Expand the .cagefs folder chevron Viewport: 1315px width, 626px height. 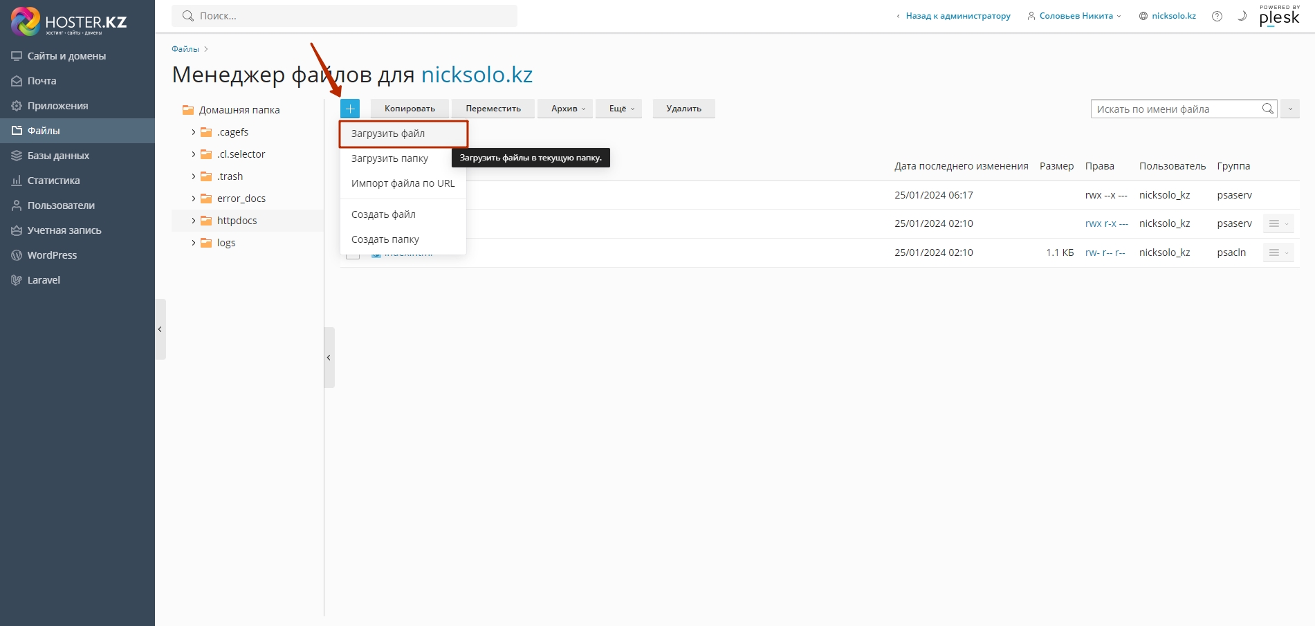[x=193, y=132]
